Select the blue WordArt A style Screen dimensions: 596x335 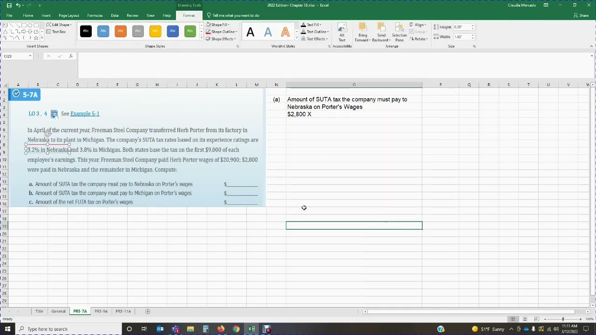(268, 32)
